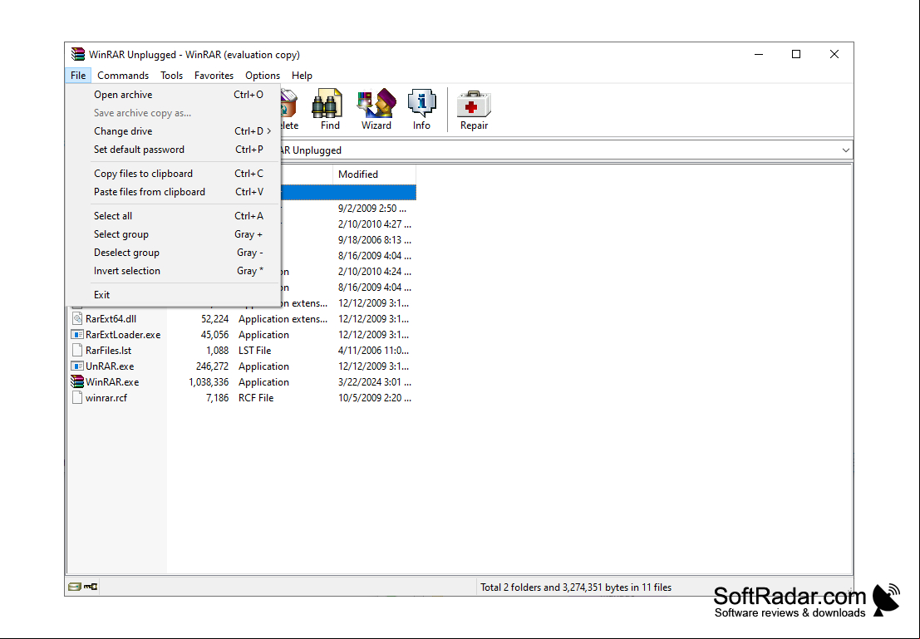Show archive Info from the toolbar
The width and height of the screenshot is (920, 639).
coord(421,109)
